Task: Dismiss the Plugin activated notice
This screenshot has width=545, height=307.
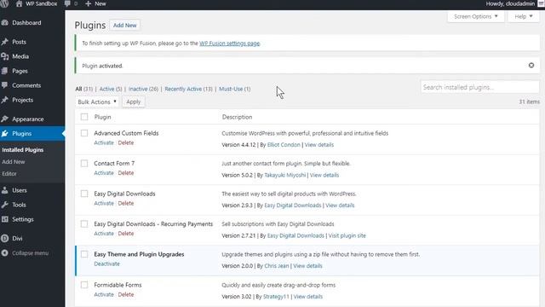Action: (531, 66)
